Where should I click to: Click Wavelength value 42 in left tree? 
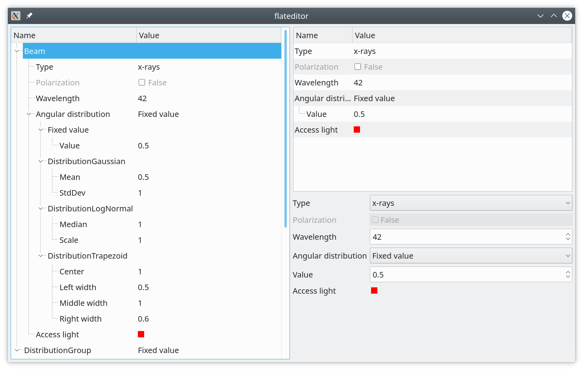142,98
